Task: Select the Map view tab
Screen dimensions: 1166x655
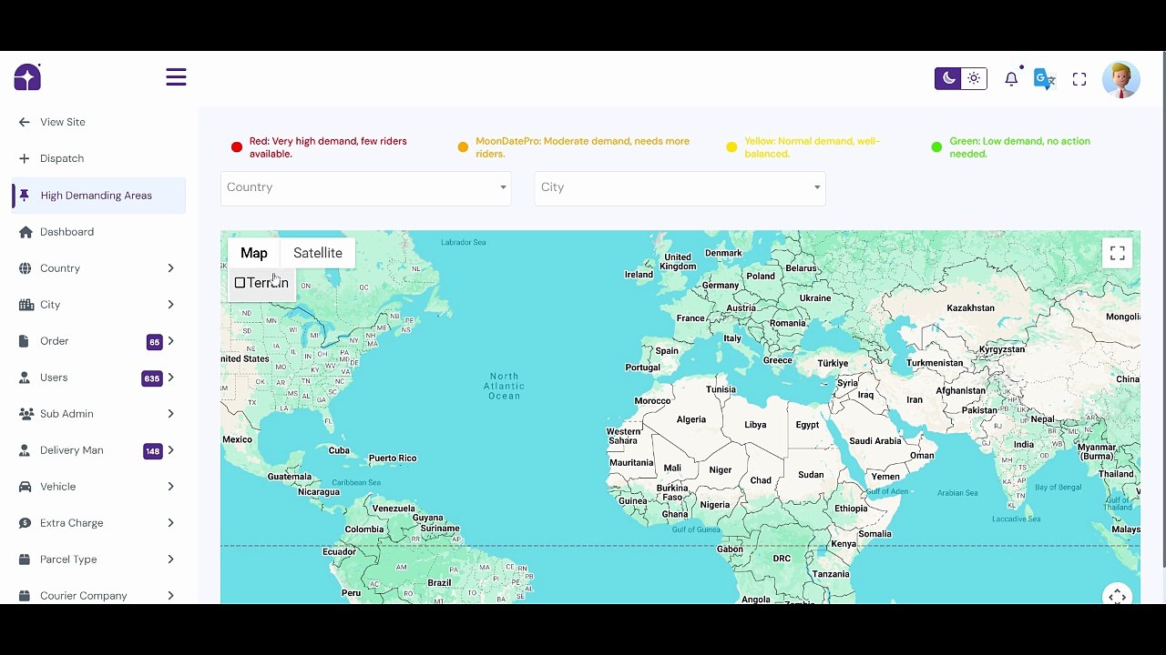Action: pyautogui.click(x=254, y=253)
